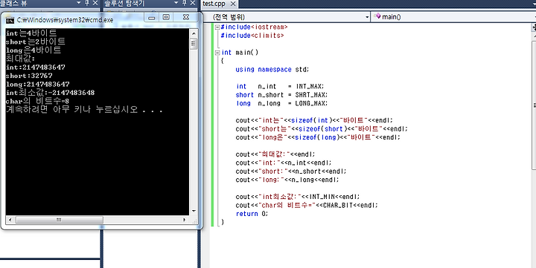Click the LONG_MAX constant in code
The image size is (536, 268).
click(x=311, y=104)
